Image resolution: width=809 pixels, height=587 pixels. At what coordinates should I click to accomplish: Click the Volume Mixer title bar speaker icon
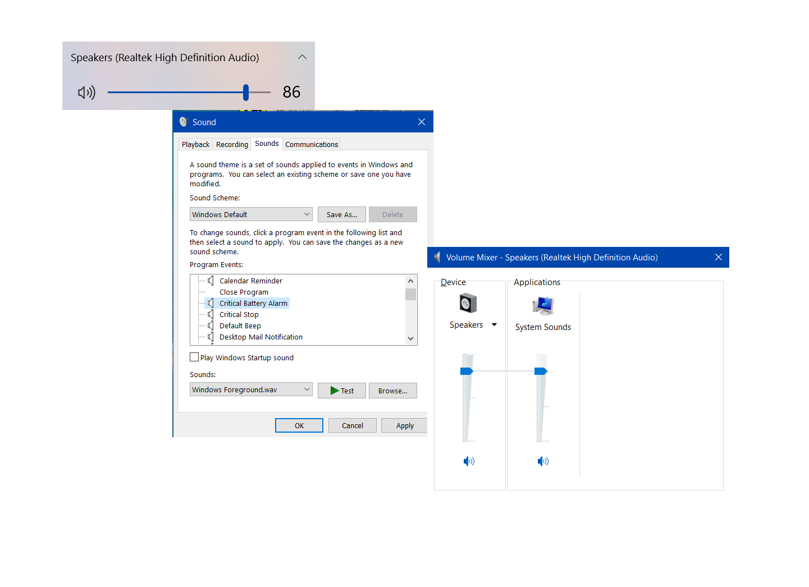(x=437, y=257)
